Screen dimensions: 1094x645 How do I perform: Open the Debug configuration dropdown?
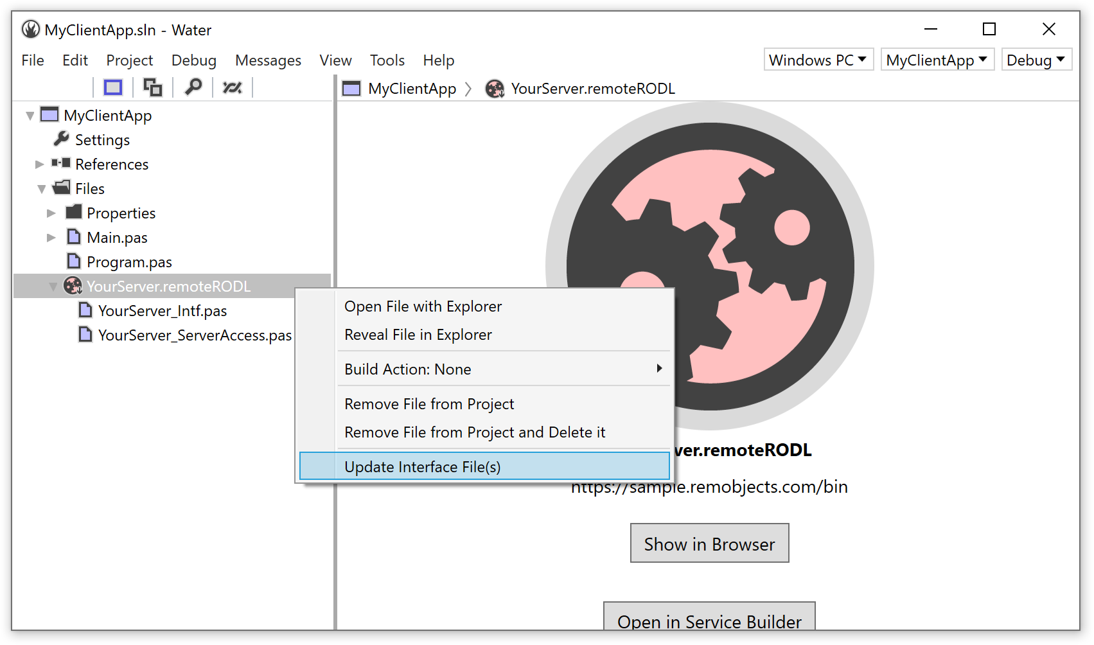coord(1036,60)
